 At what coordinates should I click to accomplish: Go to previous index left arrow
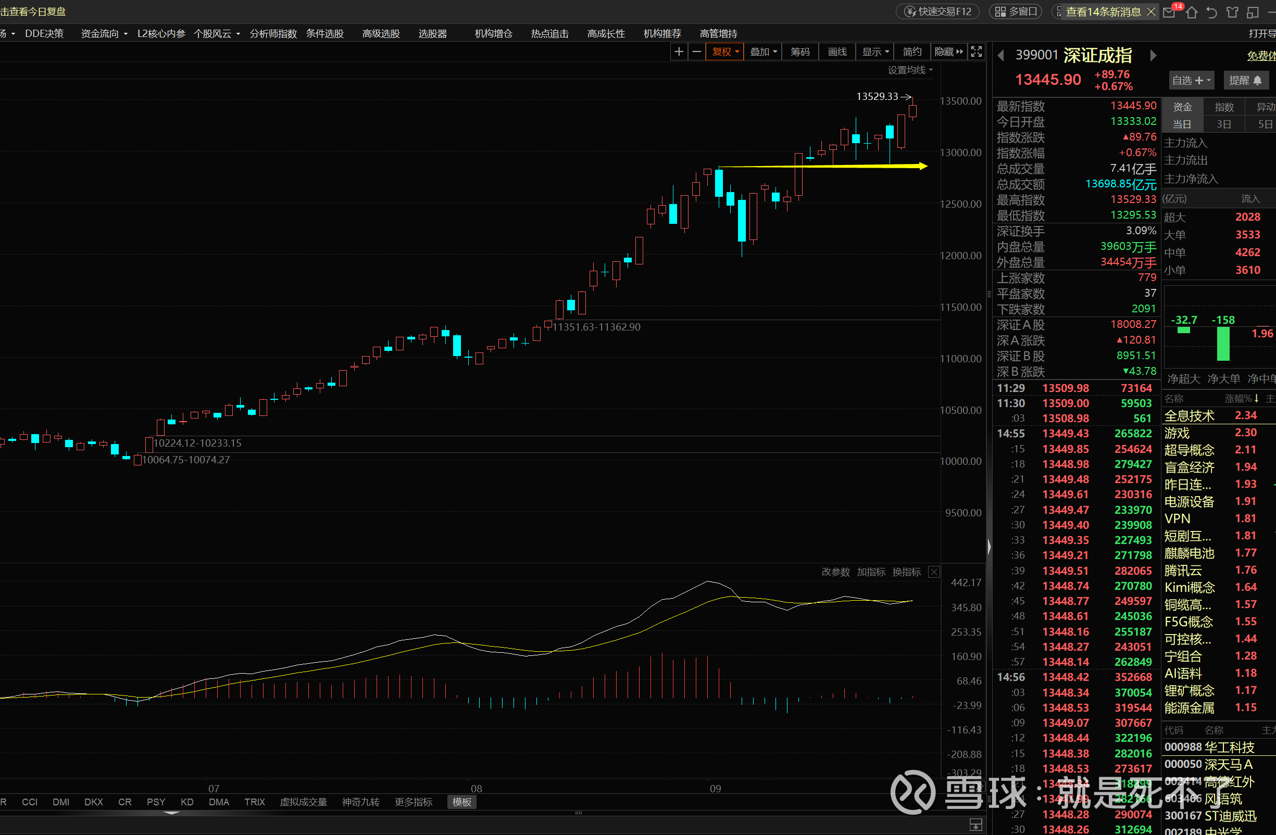pos(1000,55)
